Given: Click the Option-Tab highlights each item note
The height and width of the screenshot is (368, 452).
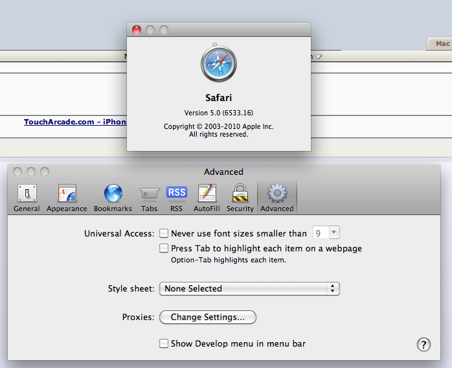Looking at the screenshot, I should (229, 260).
